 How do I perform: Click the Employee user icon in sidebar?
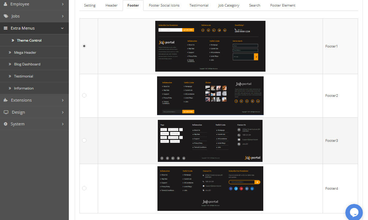[x=5, y=4]
